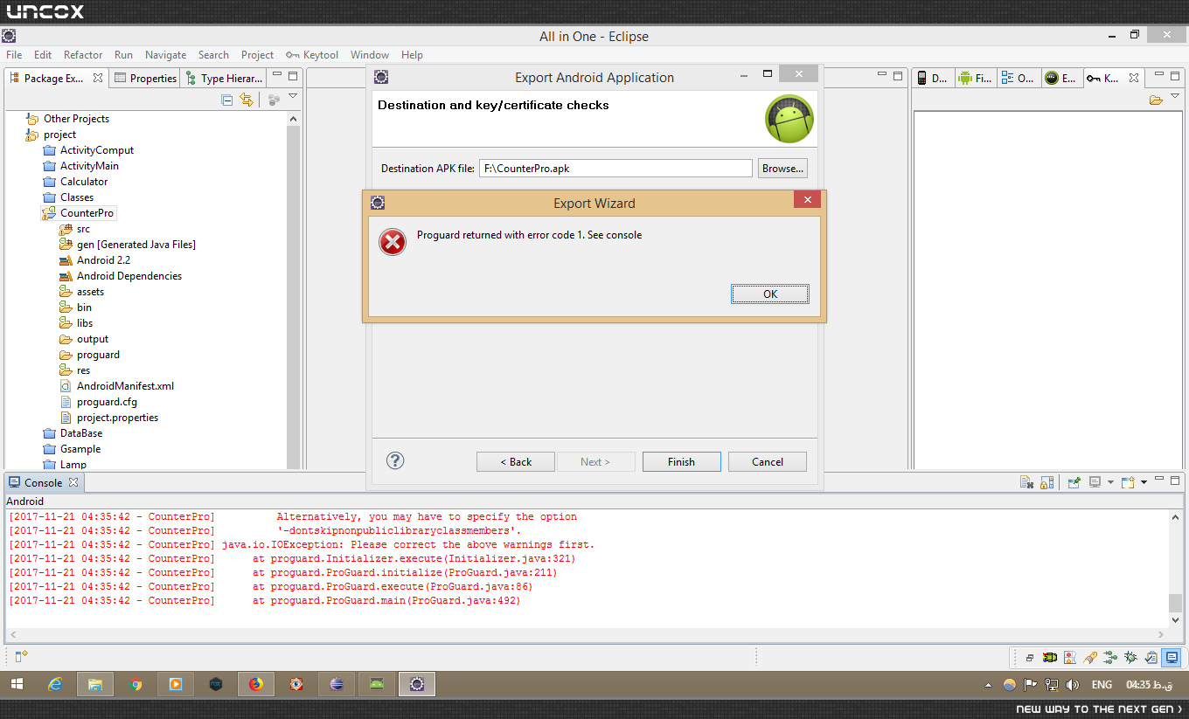
Task: Select the project working set node
Action: [59, 135]
